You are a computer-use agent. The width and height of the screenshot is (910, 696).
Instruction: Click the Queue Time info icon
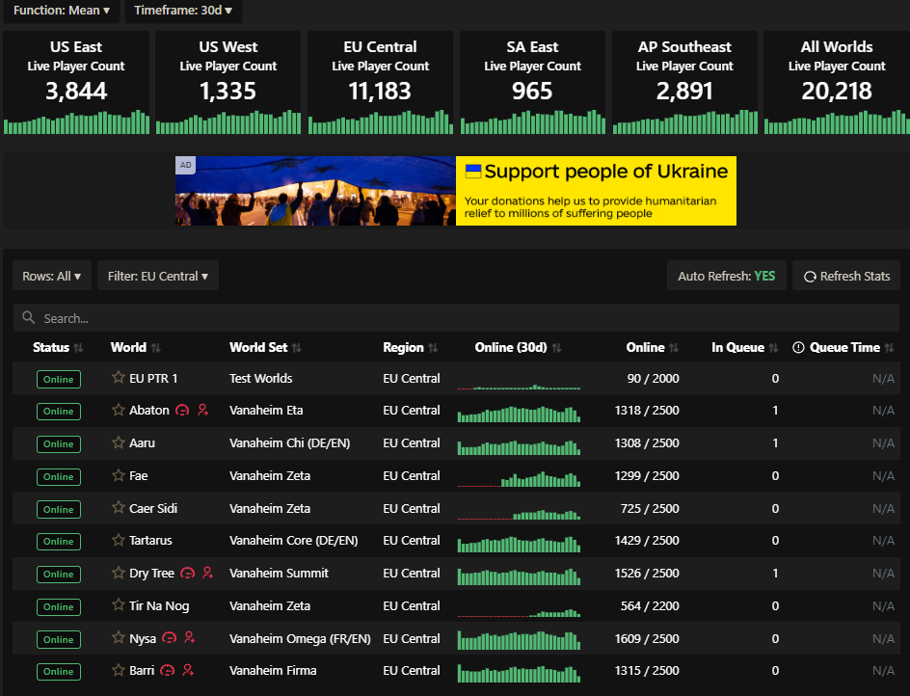click(798, 347)
